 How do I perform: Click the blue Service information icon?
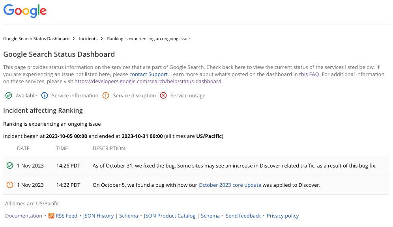pos(45,96)
